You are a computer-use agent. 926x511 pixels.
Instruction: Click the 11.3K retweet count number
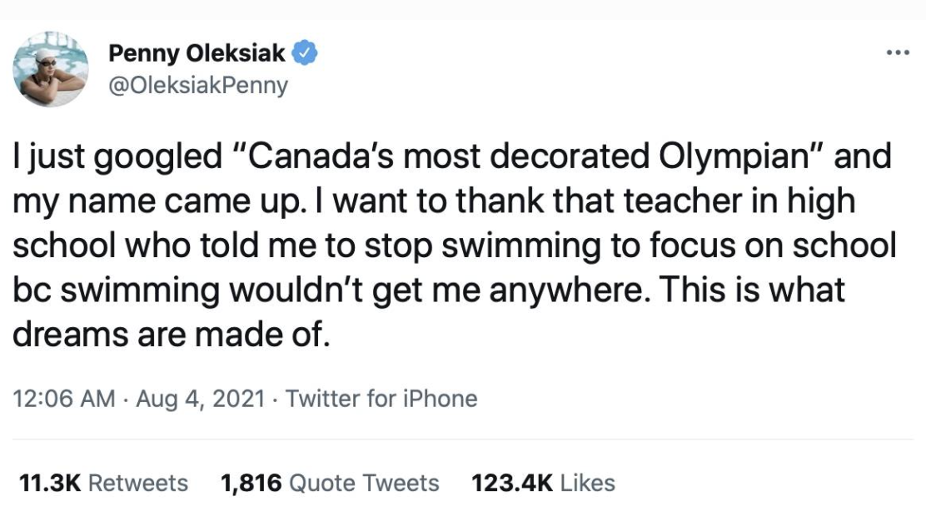pyautogui.click(x=47, y=483)
